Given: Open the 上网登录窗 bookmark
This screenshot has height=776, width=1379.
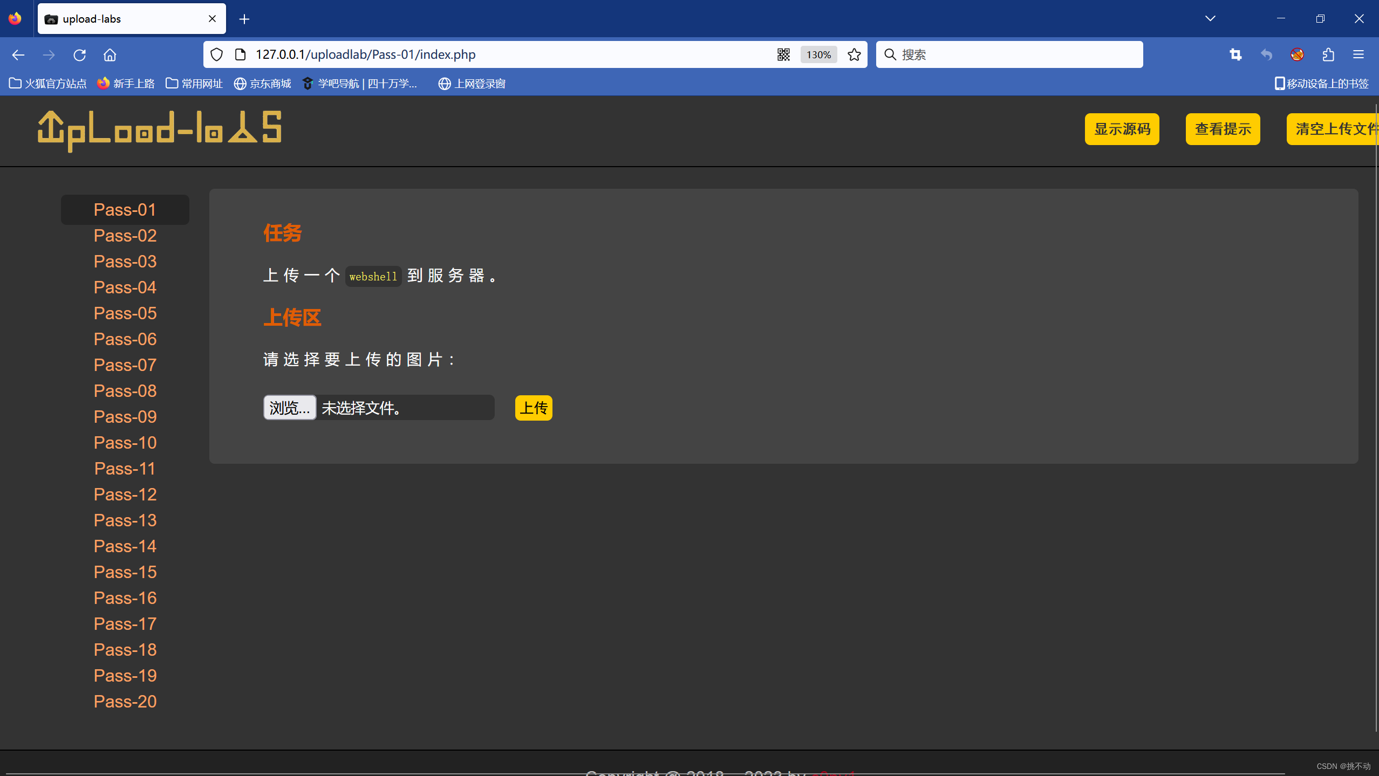Looking at the screenshot, I should coord(472,84).
